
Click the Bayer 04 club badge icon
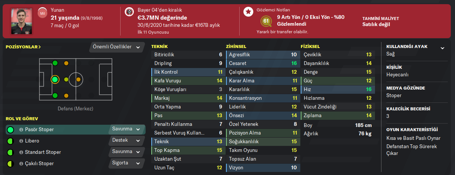(129, 12)
